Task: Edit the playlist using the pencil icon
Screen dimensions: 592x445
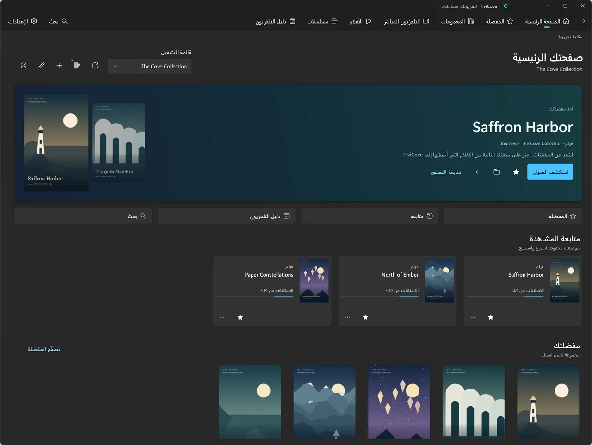Action: 42,66
